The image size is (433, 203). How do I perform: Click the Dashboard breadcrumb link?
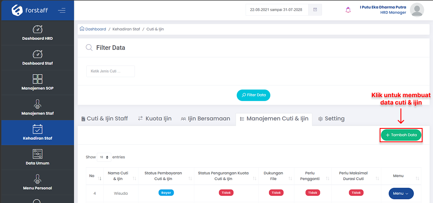[95, 29]
